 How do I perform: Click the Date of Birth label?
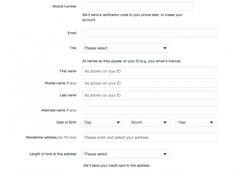point(66,122)
